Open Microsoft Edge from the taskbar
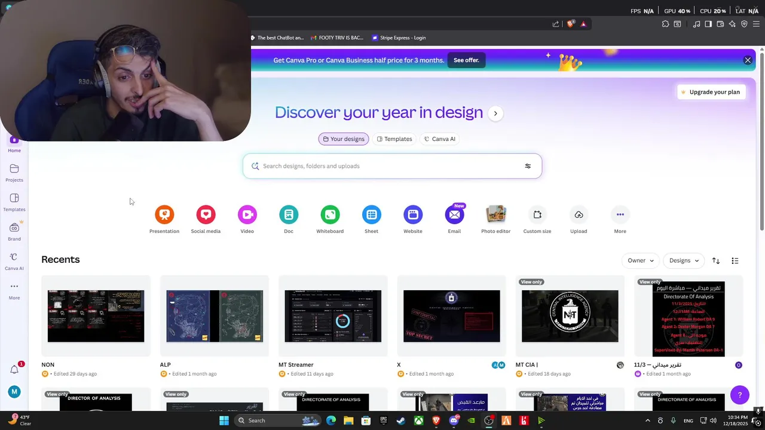Image resolution: width=765 pixels, height=430 pixels. coord(331,420)
